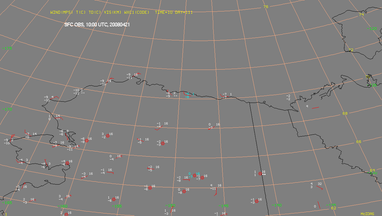Click latitude label 62
Image resolution: width=382 pixels, height=216 pixels.
pyautogui.click(x=333, y=208)
